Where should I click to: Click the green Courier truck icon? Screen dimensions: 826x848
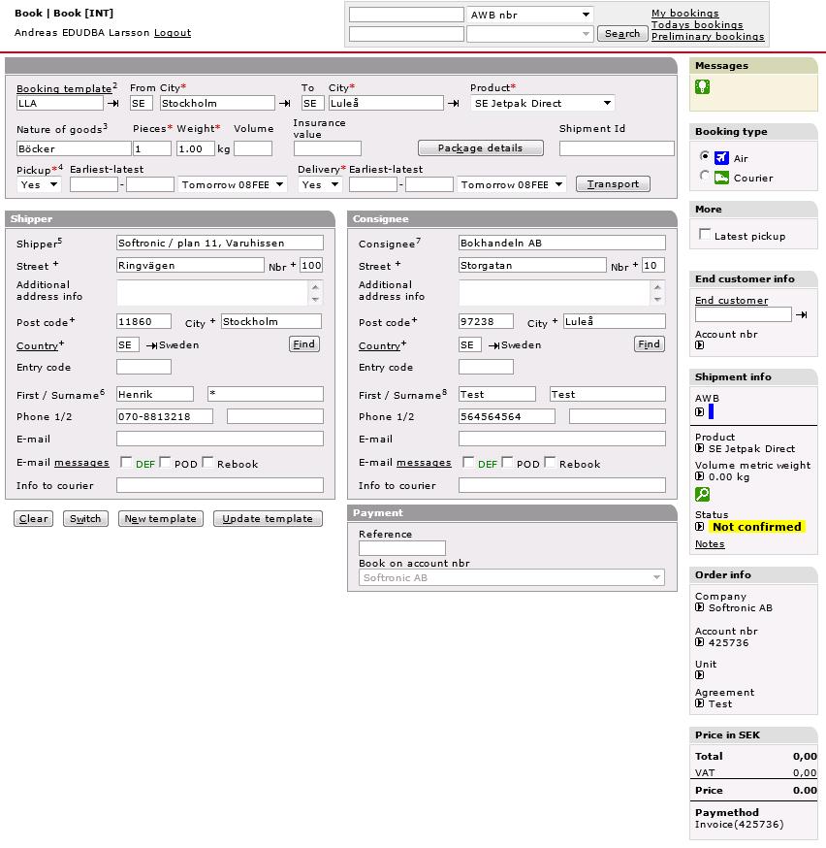(721, 178)
